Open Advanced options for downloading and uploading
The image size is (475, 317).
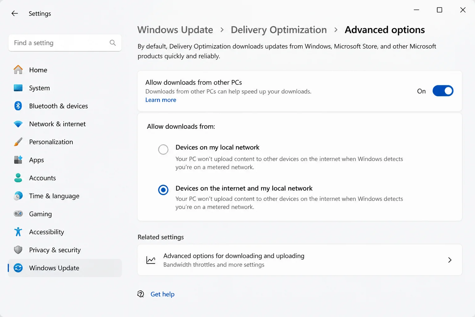(300, 260)
